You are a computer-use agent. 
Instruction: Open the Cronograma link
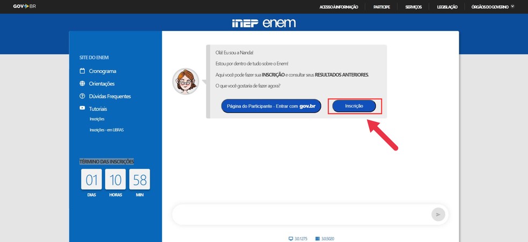click(102, 71)
